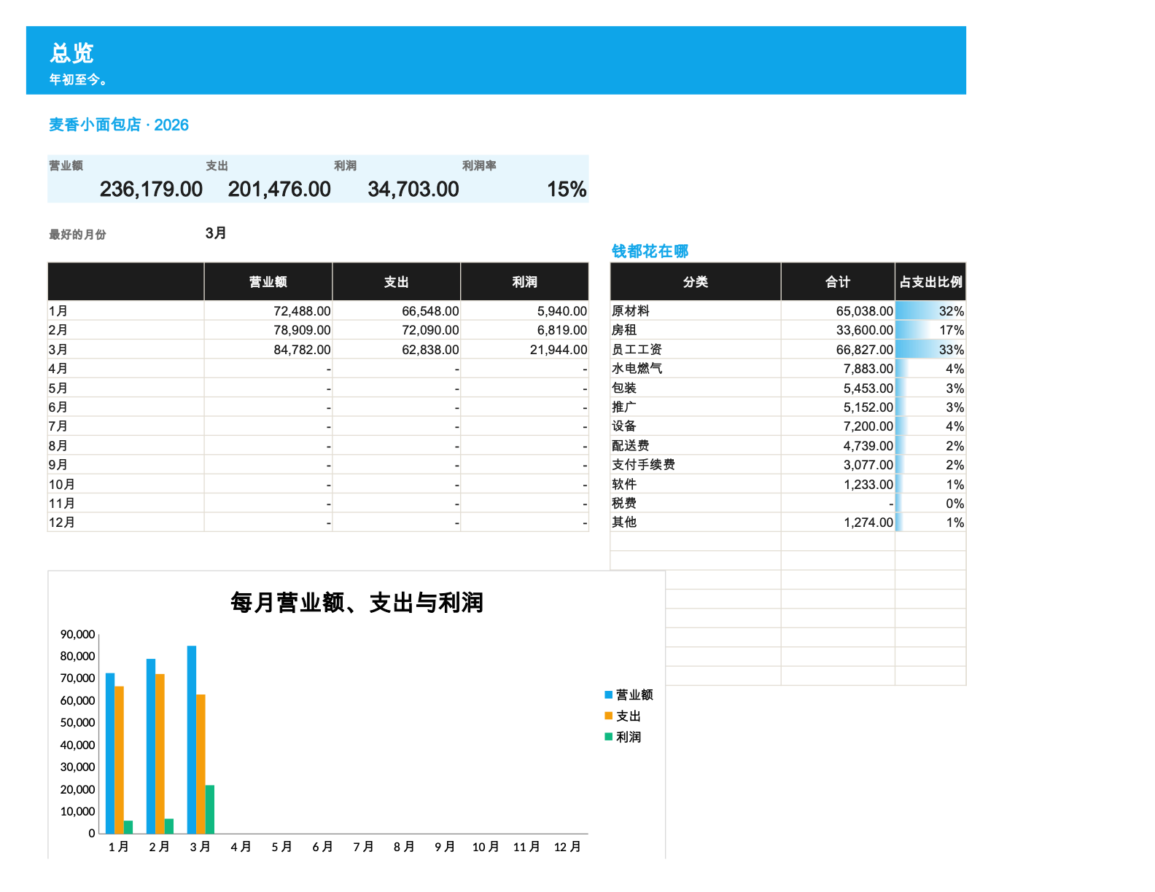
Task: Select January expenses cell 66,548.00
Action: tap(397, 311)
